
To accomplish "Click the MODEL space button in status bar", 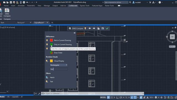I will [x=103, y=97].
